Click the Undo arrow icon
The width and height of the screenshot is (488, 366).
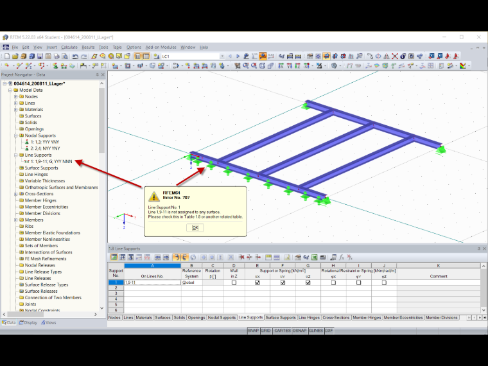click(75, 57)
